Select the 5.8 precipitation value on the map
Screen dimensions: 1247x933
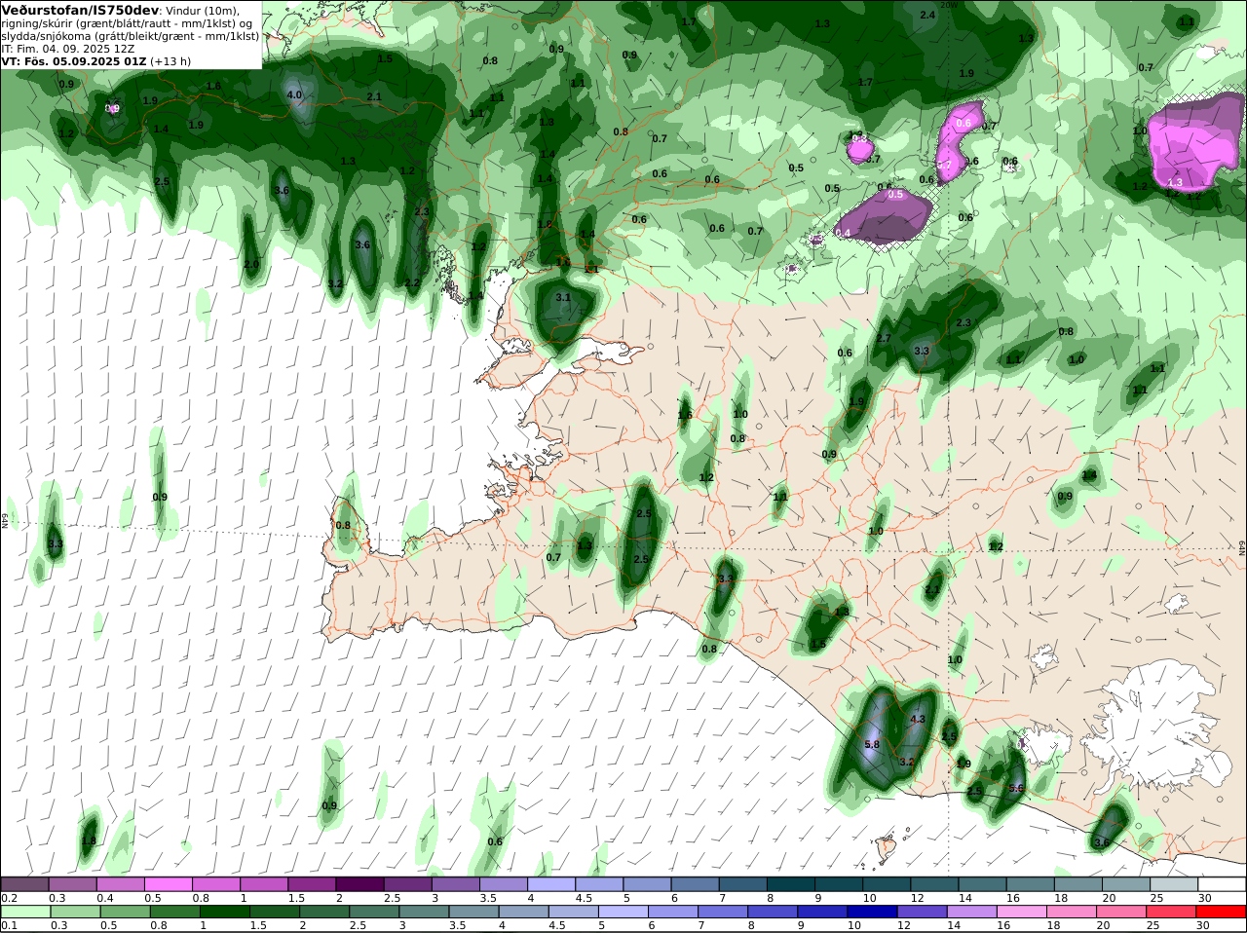(x=872, y=745)
